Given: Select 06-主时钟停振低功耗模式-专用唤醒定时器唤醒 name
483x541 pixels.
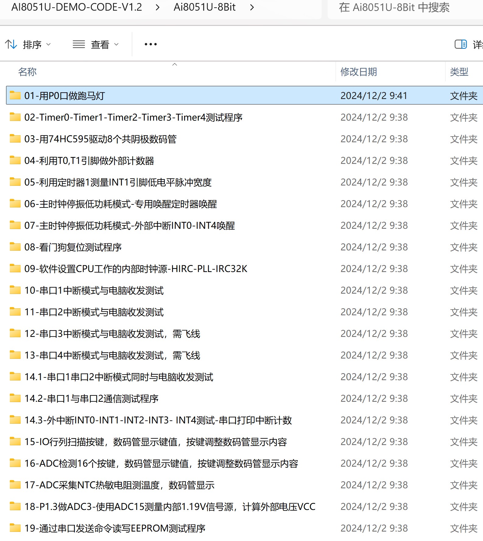Looking at the screenshot, I should 121,204.
